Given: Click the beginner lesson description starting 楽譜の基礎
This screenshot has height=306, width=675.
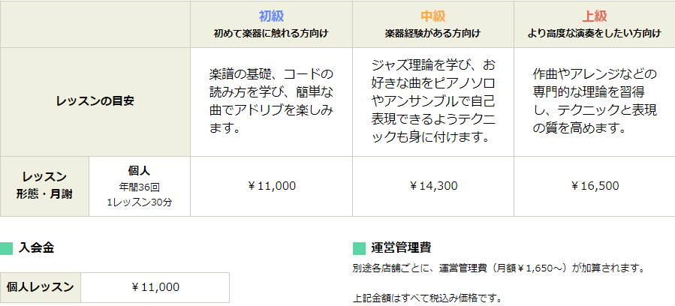Looking at the screenshot, I should tap(271, 102).
